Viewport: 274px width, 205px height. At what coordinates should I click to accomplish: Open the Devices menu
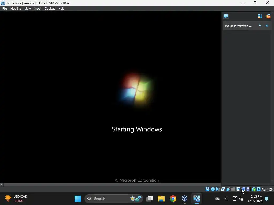(x=50, y=9)
